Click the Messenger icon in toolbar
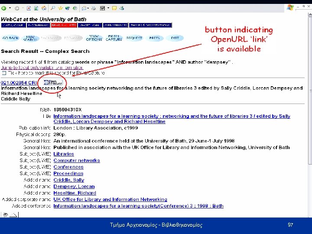Viewport: 312px width, 234px height. click(122, 8)
